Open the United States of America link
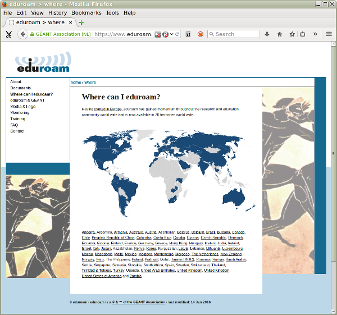Image resolution: width=337 pixels, height=315 pixels. [102, 276]
